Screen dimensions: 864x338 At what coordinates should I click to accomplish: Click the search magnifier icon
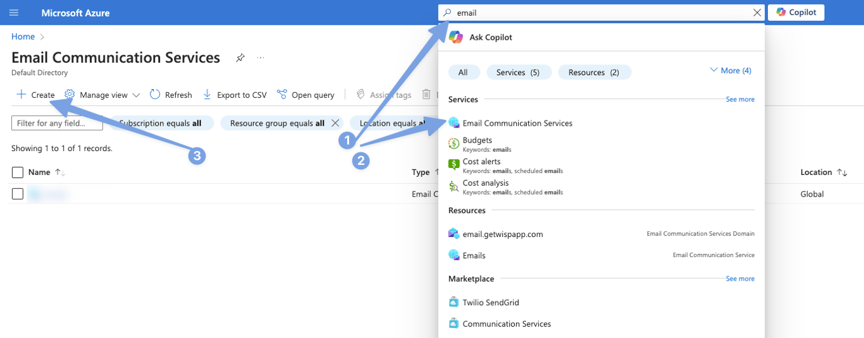pos(447,13)
